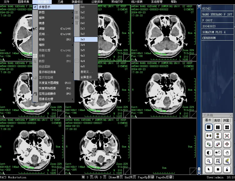Toggle 显示定位线 menu option
Image resolution: width=235 pixels, height=181 pixels.
coord(54,77)
